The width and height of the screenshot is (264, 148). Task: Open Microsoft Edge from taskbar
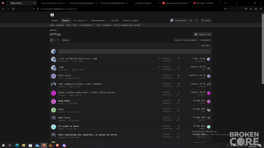tap(17, 145)
